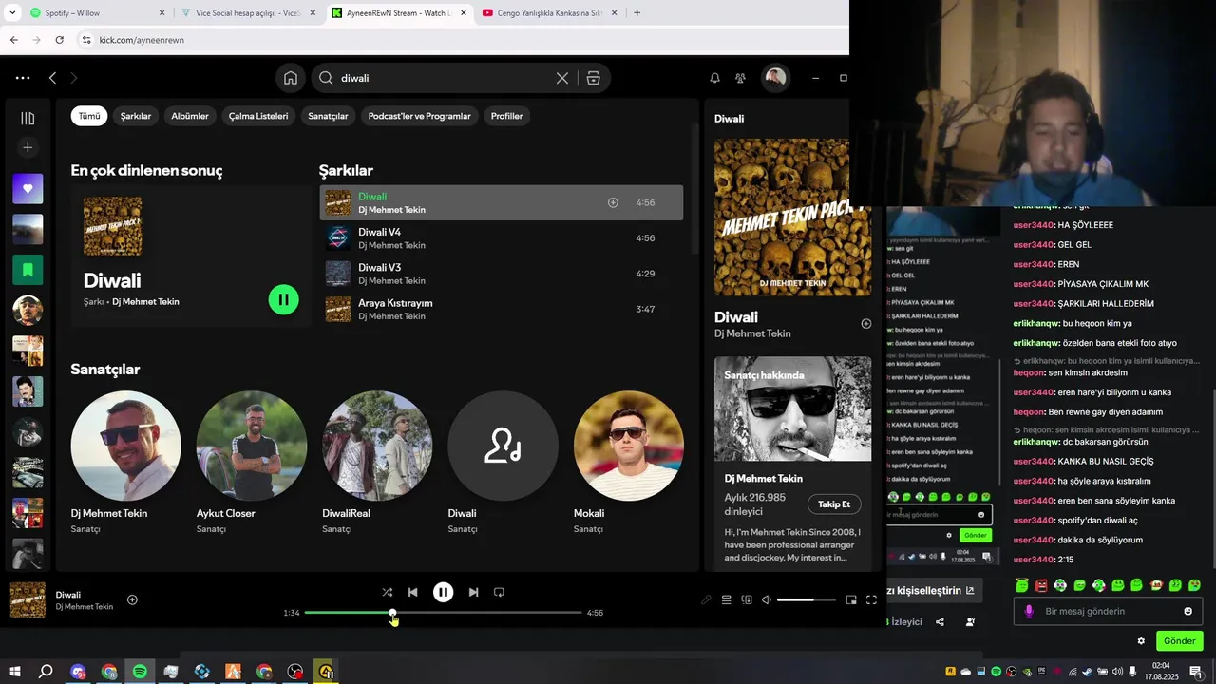Add the current track from the bottom bar
This screenshot has width=1216, height=684.
click(x=132, y=599)
